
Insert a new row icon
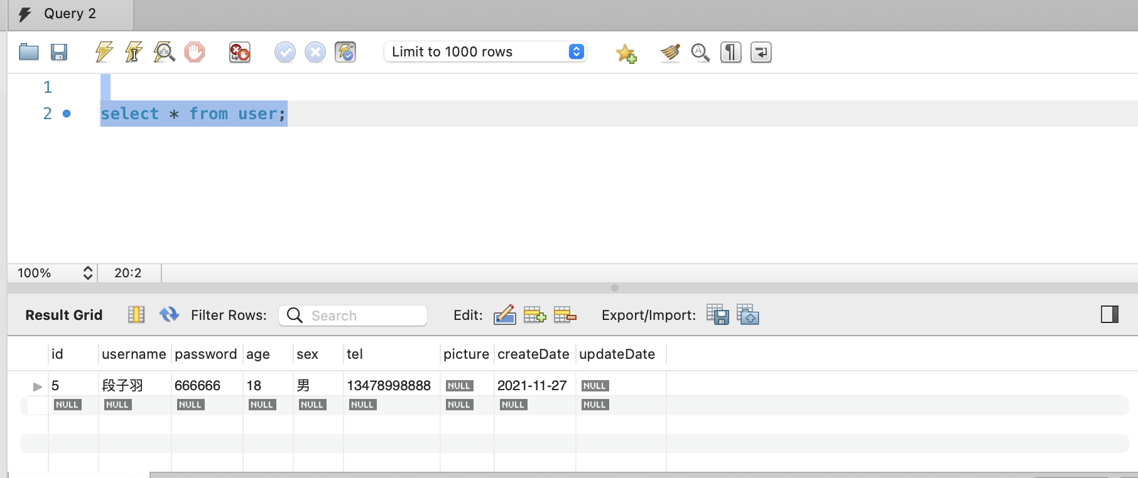click(x=534, y=315)
